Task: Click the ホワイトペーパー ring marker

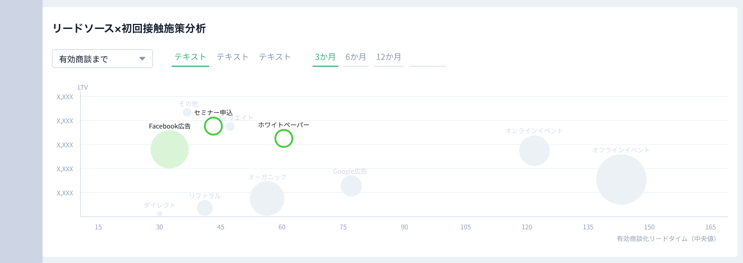Action: pos(284,138)
